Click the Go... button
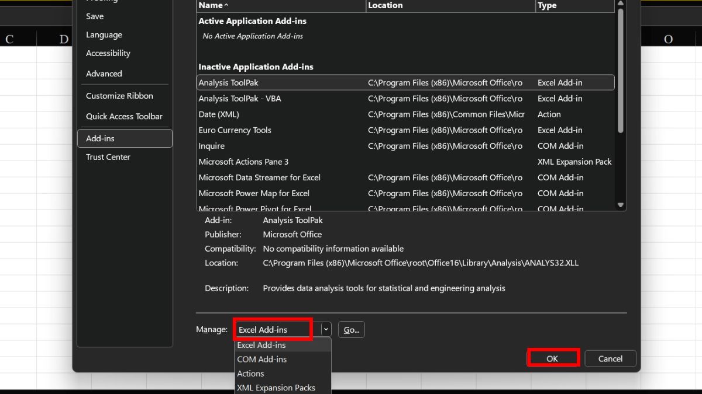The image size is (702, 394). point(351,330)
